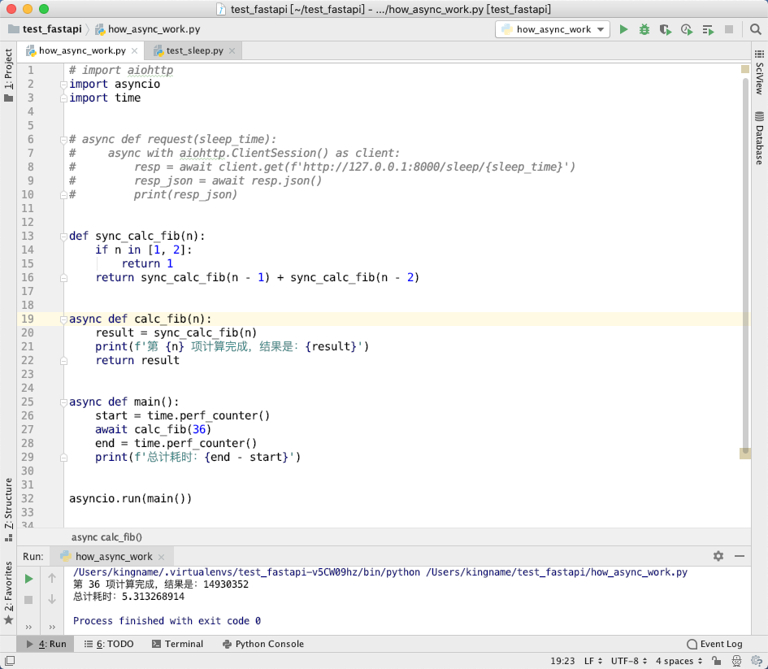
Task: Click down arrow in Run panel
Action: coord(52,599)
